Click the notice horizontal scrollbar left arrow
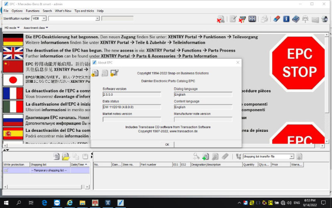Viewport: 332px width, 208px height. [5, 146]
